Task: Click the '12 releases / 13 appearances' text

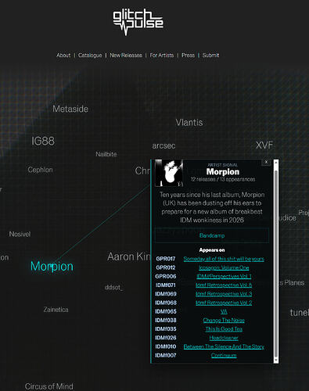Action: pyautogui.click(x=223, y=179)
